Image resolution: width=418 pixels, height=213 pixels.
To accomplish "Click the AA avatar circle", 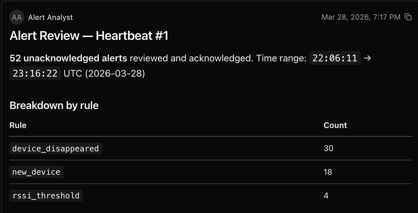I will pyautogui.click(x=17, y=17).
